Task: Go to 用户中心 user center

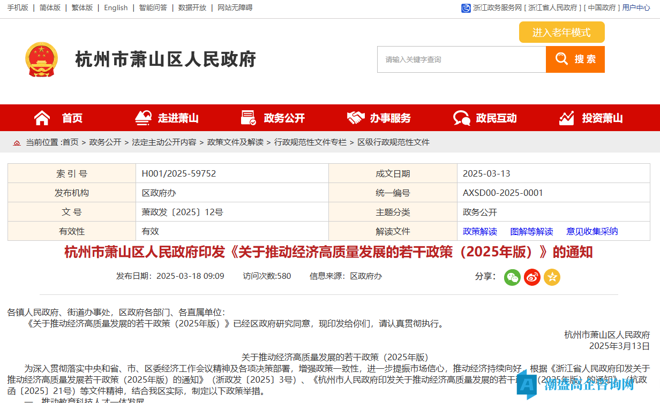Action: click(x=636, y=7)
